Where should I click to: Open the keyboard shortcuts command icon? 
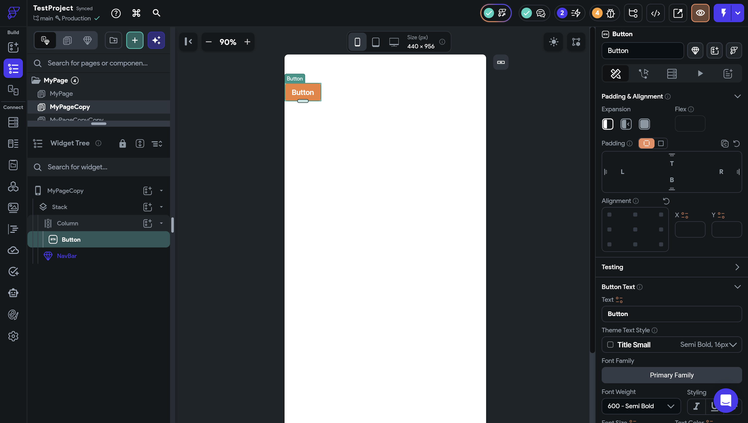click(136, 13)
